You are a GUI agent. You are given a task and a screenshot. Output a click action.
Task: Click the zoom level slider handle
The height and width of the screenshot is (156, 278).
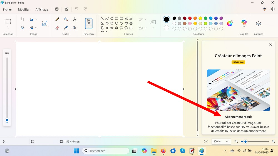(x=245, y=142)
